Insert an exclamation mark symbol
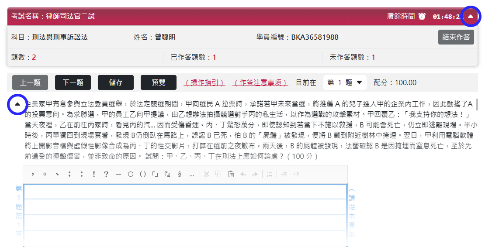This screenshot has width=485, height=247. pos(94,175)
